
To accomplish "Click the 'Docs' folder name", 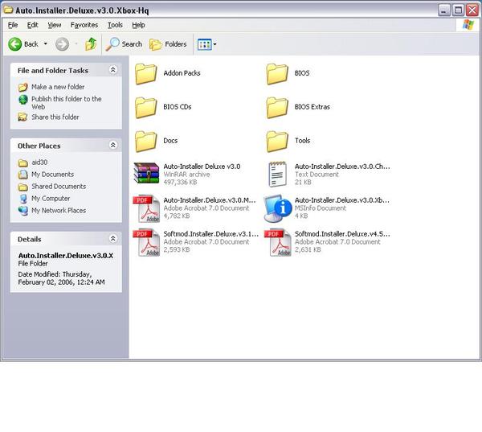I will pos(170,141).
